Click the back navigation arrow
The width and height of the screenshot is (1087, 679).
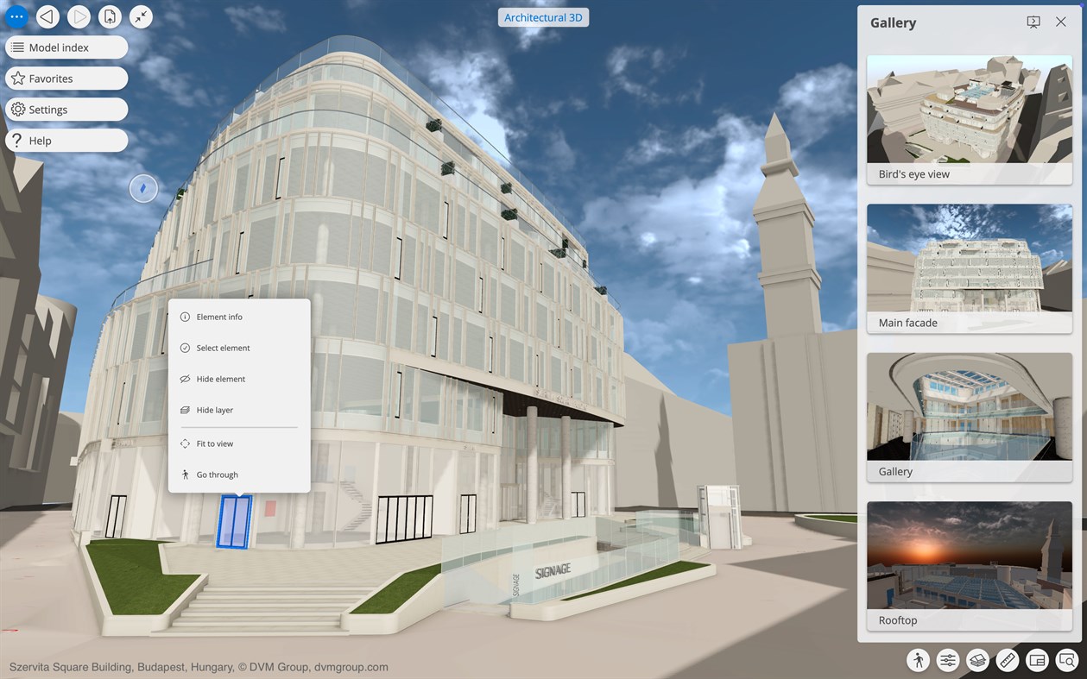[x=47, y=16]
